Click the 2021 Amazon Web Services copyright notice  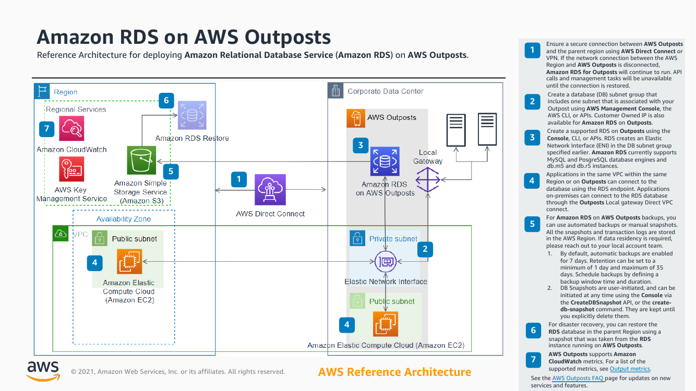pyautogui.click(x=178, y=372)
